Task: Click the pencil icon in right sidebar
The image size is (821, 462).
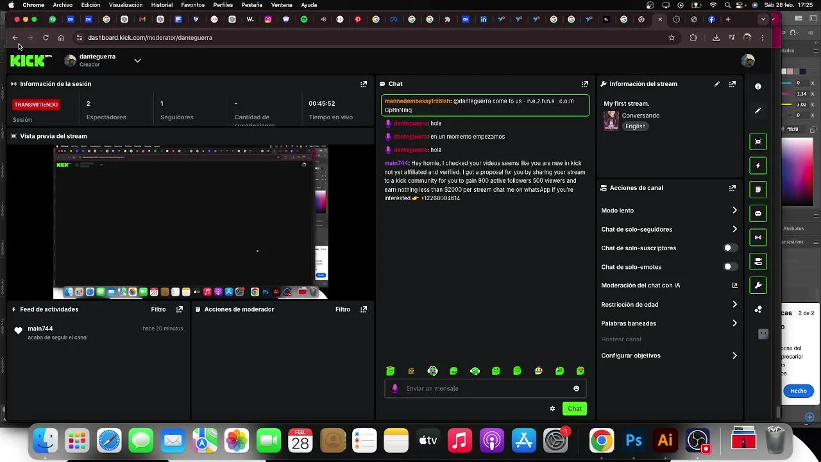Action: click(x=758, y=110)
